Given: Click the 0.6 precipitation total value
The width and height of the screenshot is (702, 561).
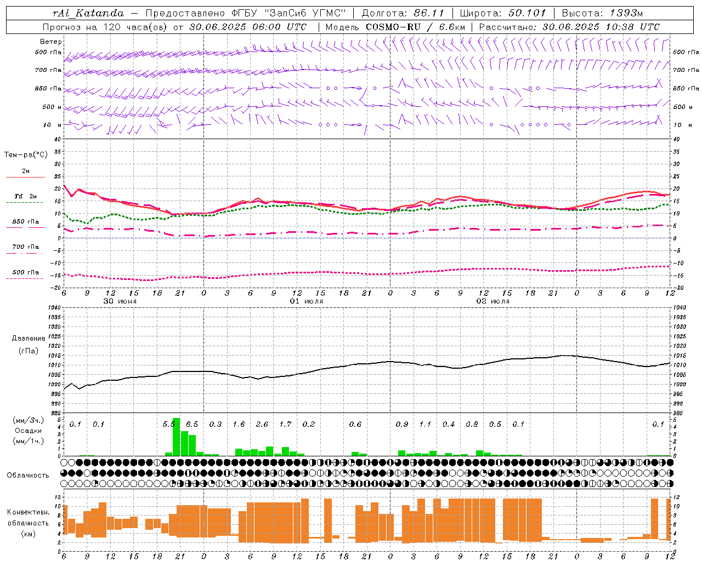Looking at the screenshot, I should [x=355, y=424].
